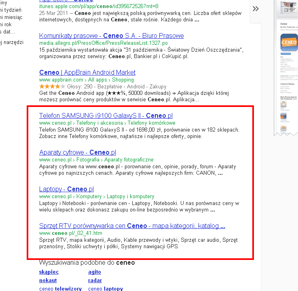Click the 'Fotografia' breadcrumb
298x291 pixels.
(x=88, y=160)
